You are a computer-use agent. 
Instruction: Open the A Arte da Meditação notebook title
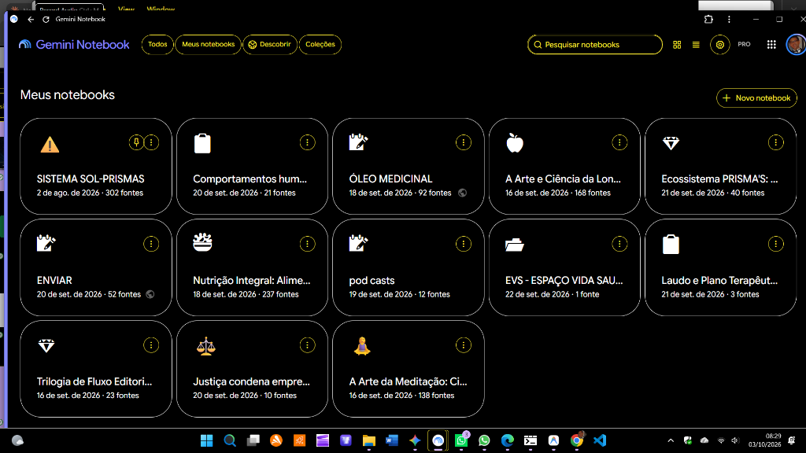click(409, 381)
